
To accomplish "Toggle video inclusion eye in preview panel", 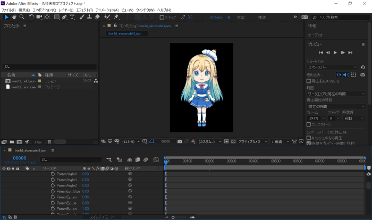I will (339, 75).
